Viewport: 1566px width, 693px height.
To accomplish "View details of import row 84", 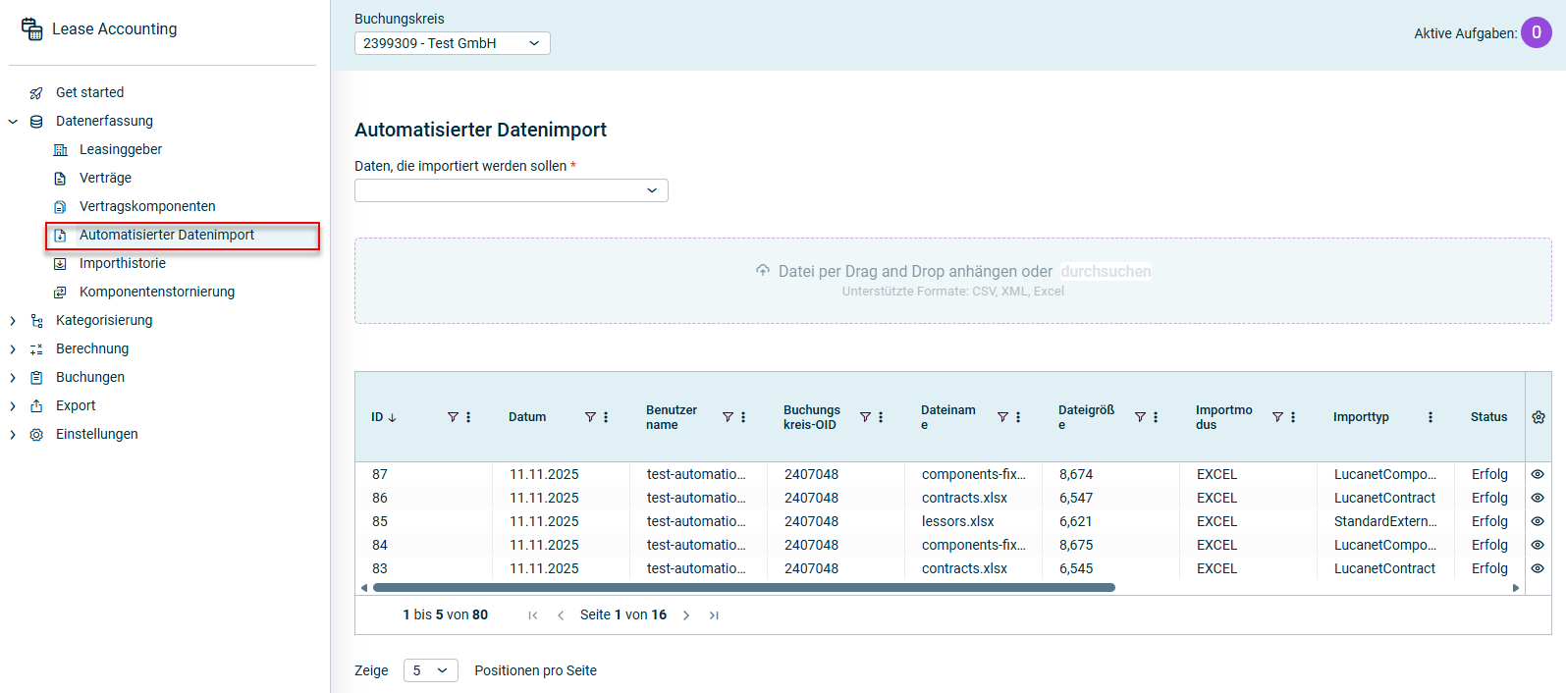I will (1538, 545).
